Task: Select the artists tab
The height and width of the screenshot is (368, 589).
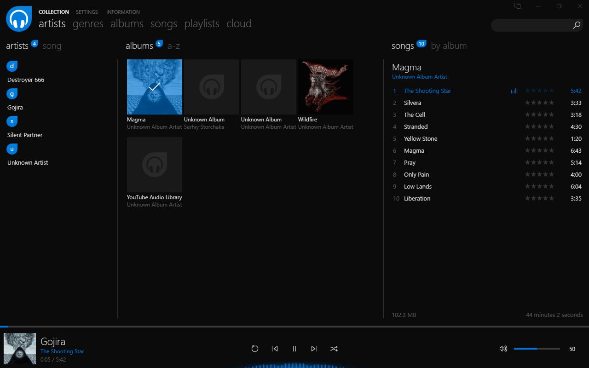Action: pos(52,23)
